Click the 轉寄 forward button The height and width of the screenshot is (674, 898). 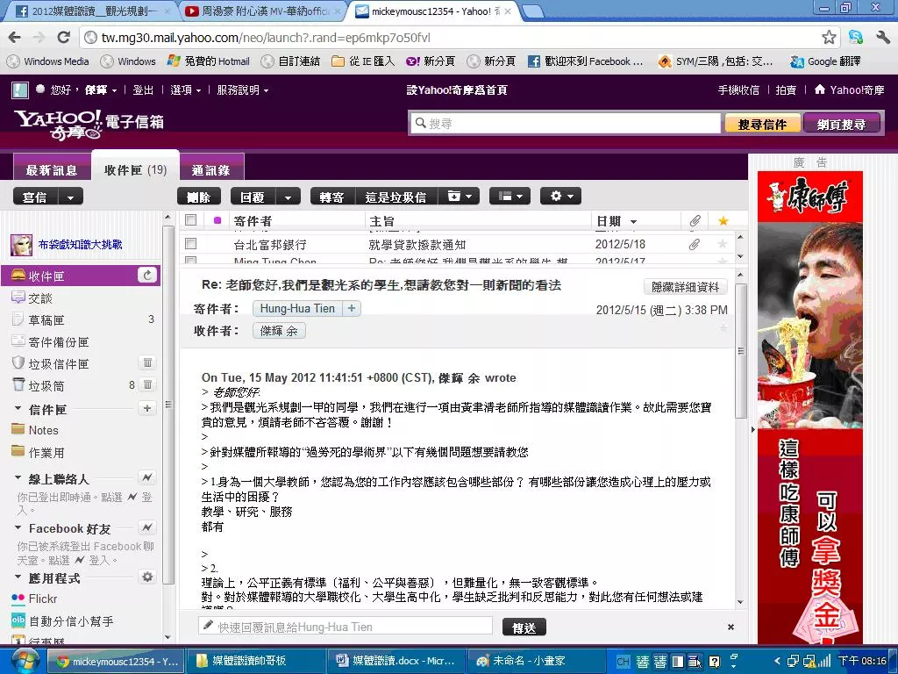[332, 197]
